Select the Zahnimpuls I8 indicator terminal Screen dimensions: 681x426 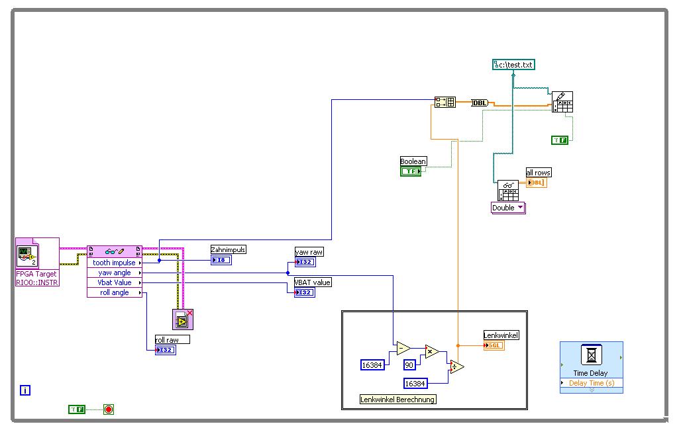pyautogui.click(x=221, y=260)
